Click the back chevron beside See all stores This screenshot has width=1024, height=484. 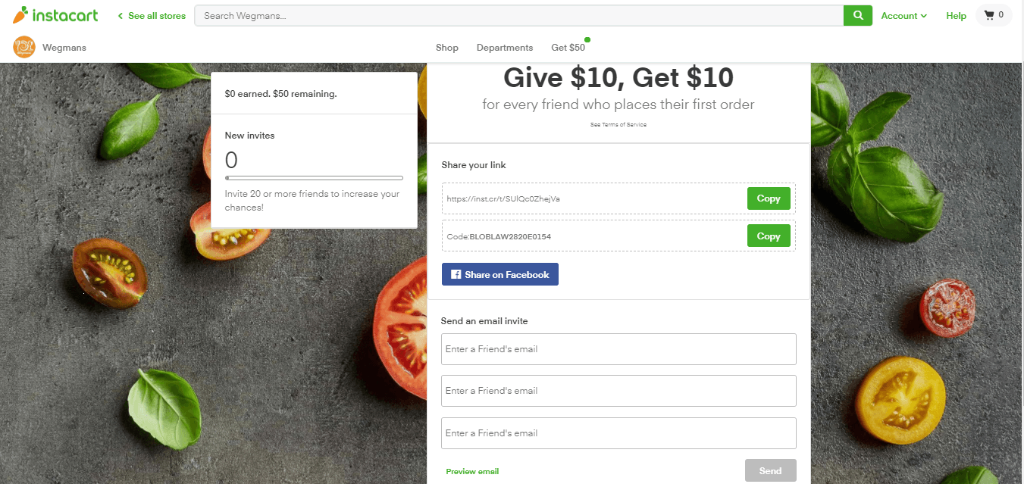coord(121,16)
